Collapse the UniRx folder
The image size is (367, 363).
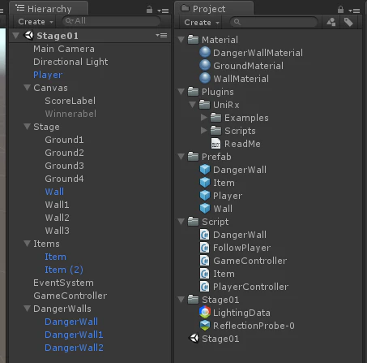[x=193, y=105]
